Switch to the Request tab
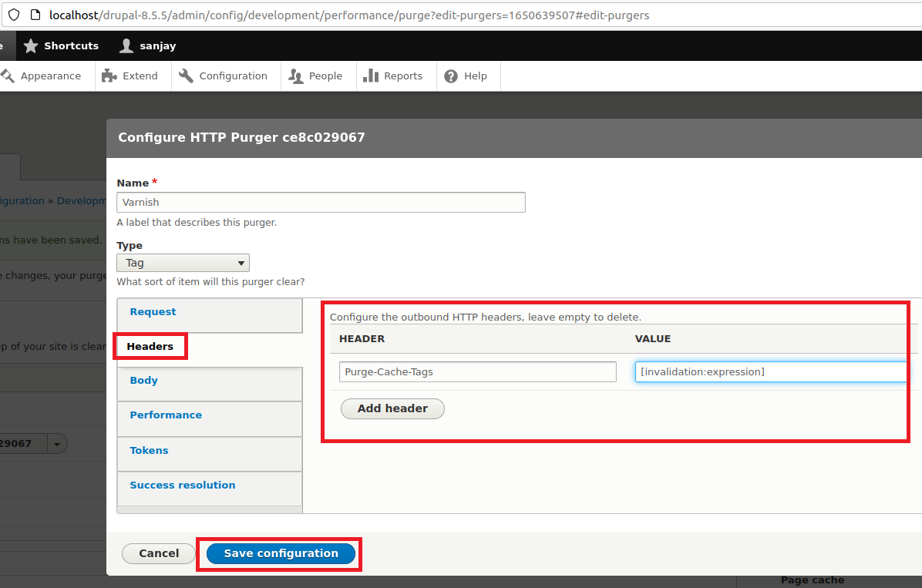922x588 pixels. tap(153, 312)
